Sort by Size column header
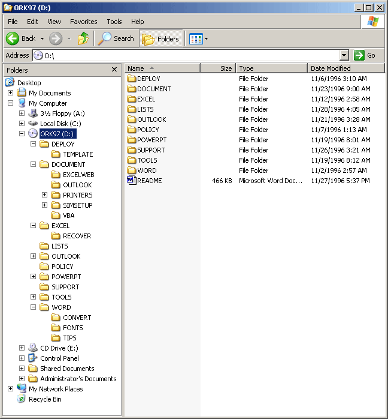388x419 pixels. 218,68
